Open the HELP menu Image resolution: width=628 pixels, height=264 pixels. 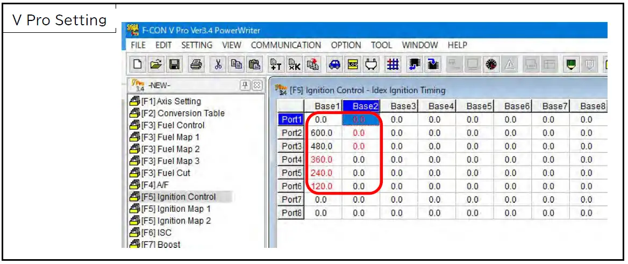click(458, 45)
